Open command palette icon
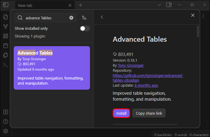210x137 pixels. (5, 65)
